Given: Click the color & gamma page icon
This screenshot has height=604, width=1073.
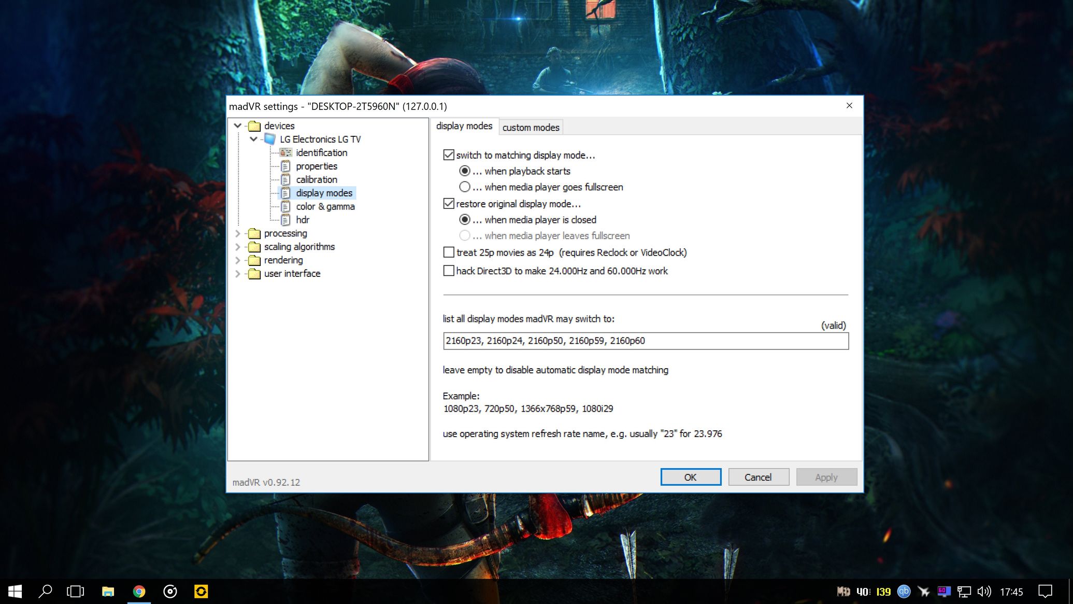Looking at the screenshot, I should (x=285, y=206).
